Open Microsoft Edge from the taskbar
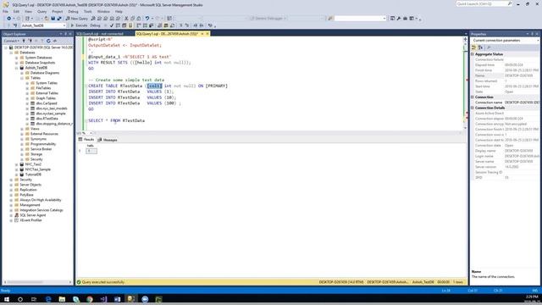542x305 pixels. point(48,299)
